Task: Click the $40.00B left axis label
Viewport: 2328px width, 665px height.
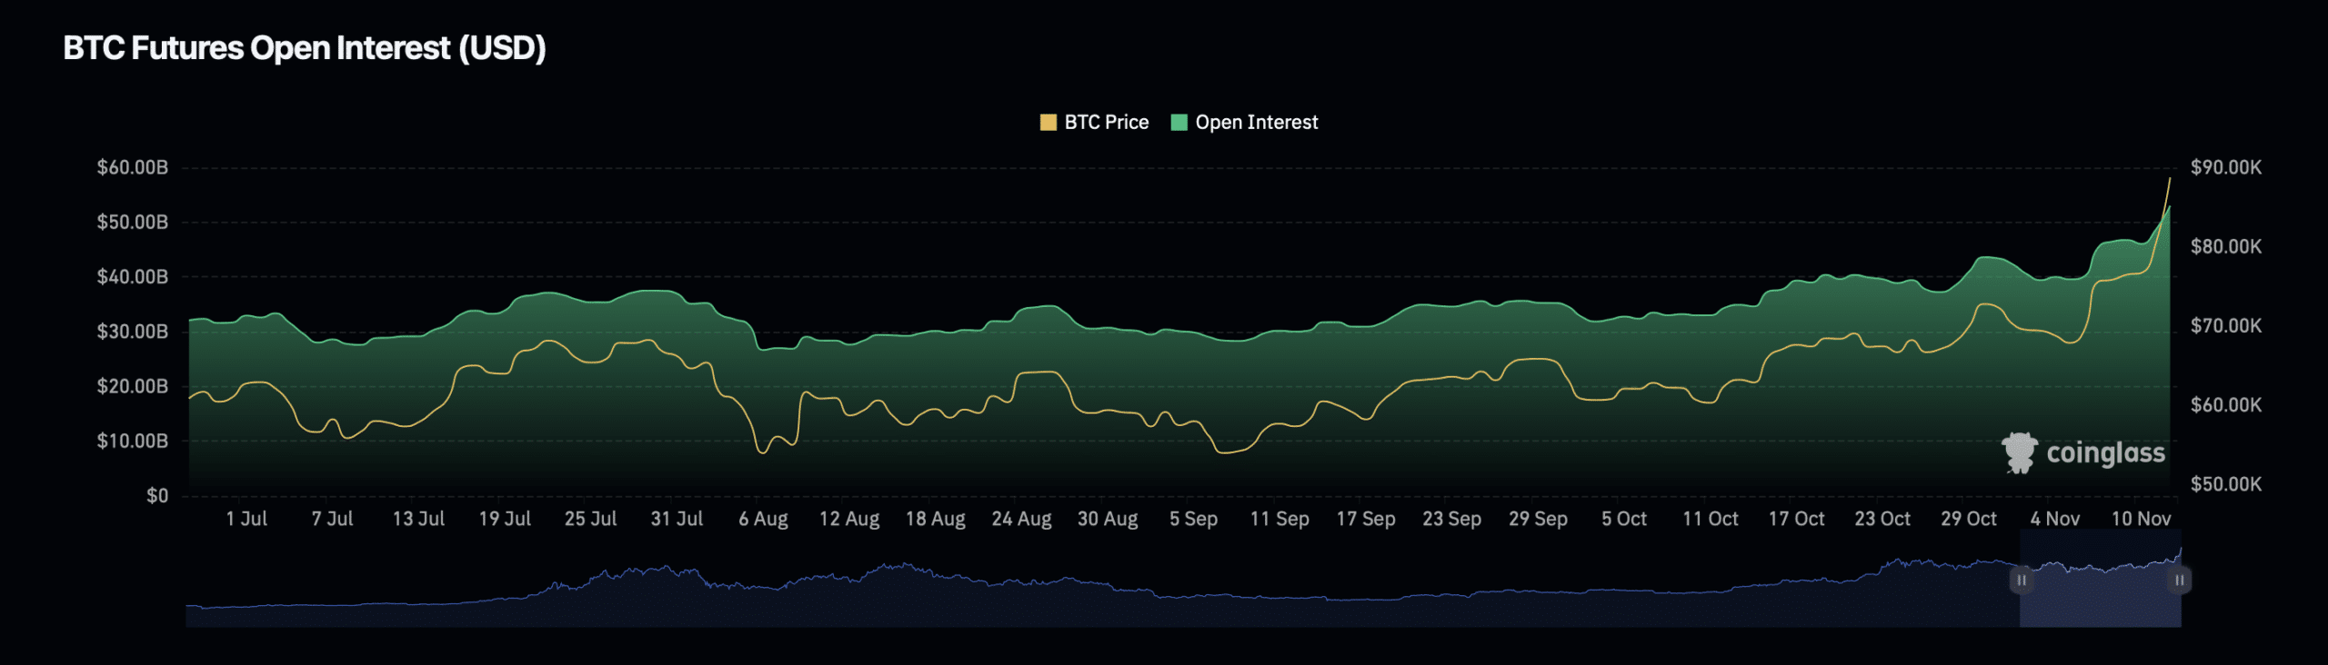Action: pyautogui.click(x=133, y=277)
